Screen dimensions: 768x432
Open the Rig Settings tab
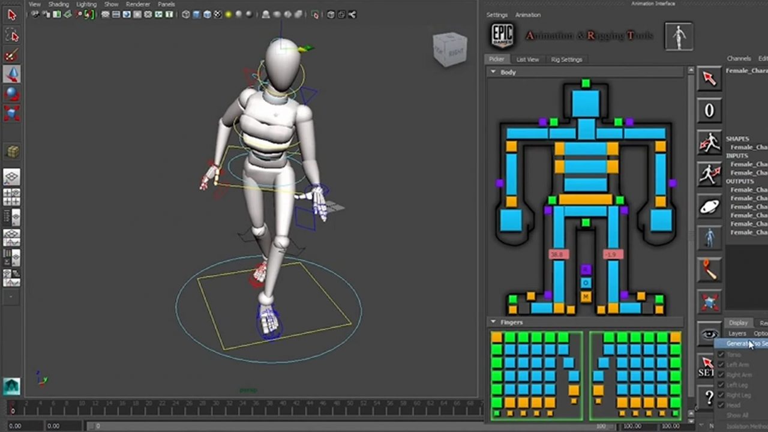click(x=566, y=59)
